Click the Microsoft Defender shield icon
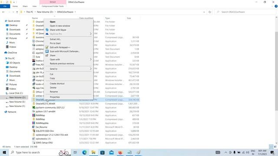278x156 pixels. tap(47, 51)
